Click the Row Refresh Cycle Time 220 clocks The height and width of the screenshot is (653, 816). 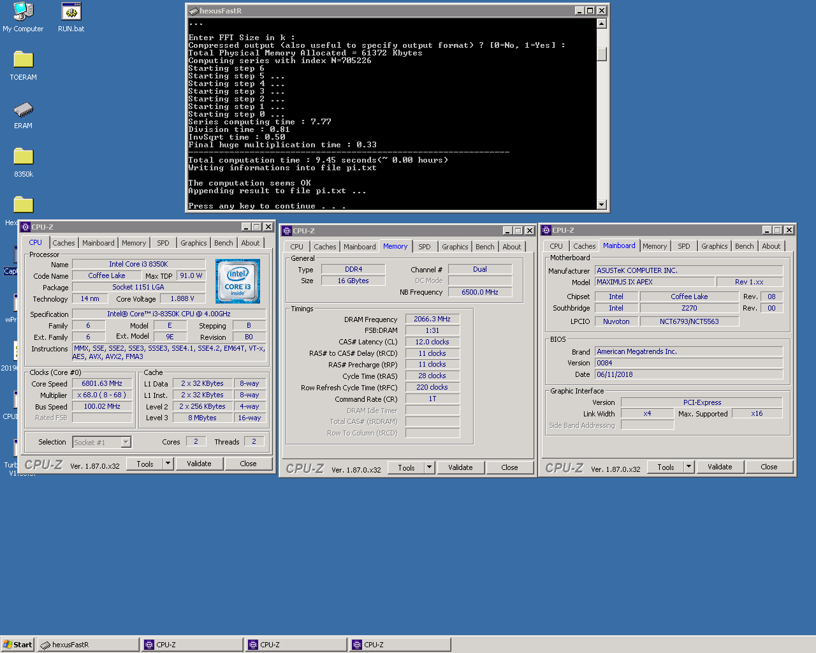[432, 387]
